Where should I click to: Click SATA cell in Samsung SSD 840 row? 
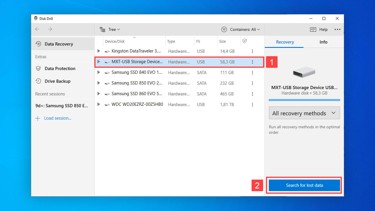point(202,73)
